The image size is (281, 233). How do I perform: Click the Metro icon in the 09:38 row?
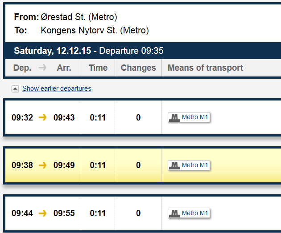174,165
